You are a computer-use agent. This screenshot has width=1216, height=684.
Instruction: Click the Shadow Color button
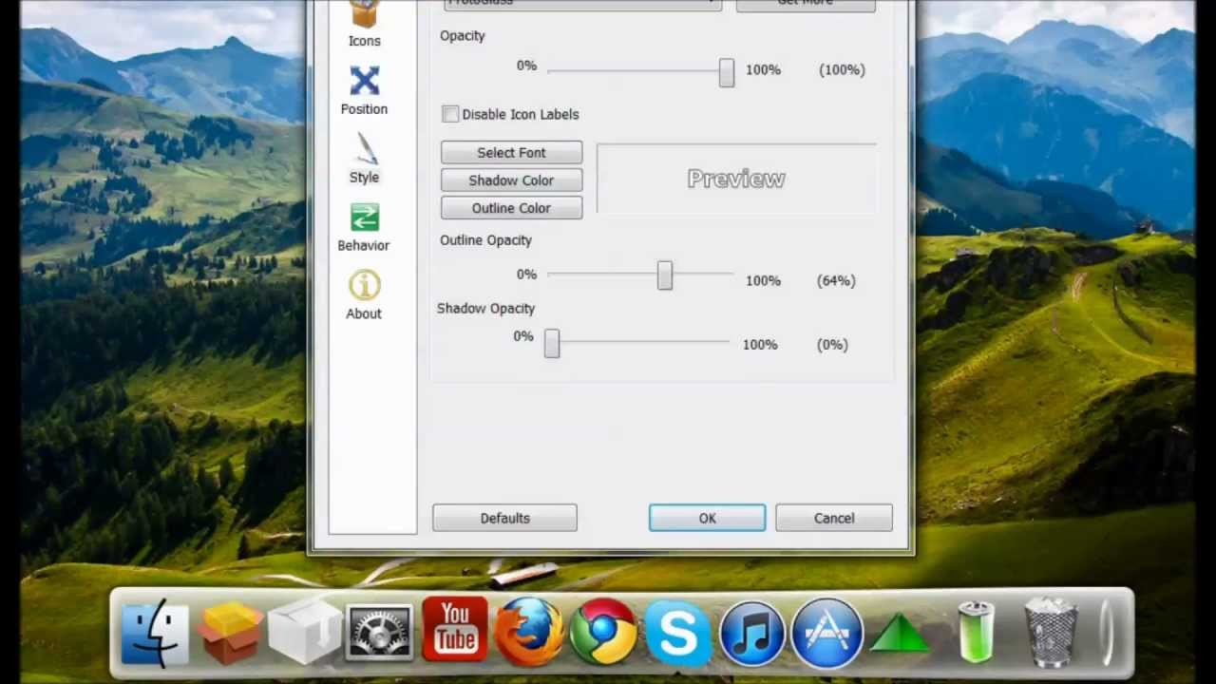[511, 180]
